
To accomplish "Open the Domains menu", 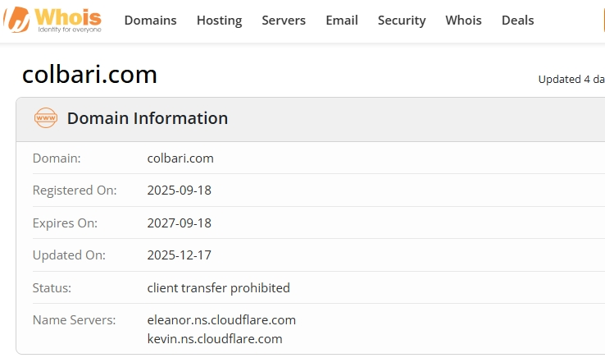I will [x=150, y=20].
